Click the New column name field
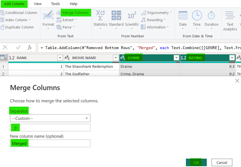241x167 pixels. click(x=50, y=143)
